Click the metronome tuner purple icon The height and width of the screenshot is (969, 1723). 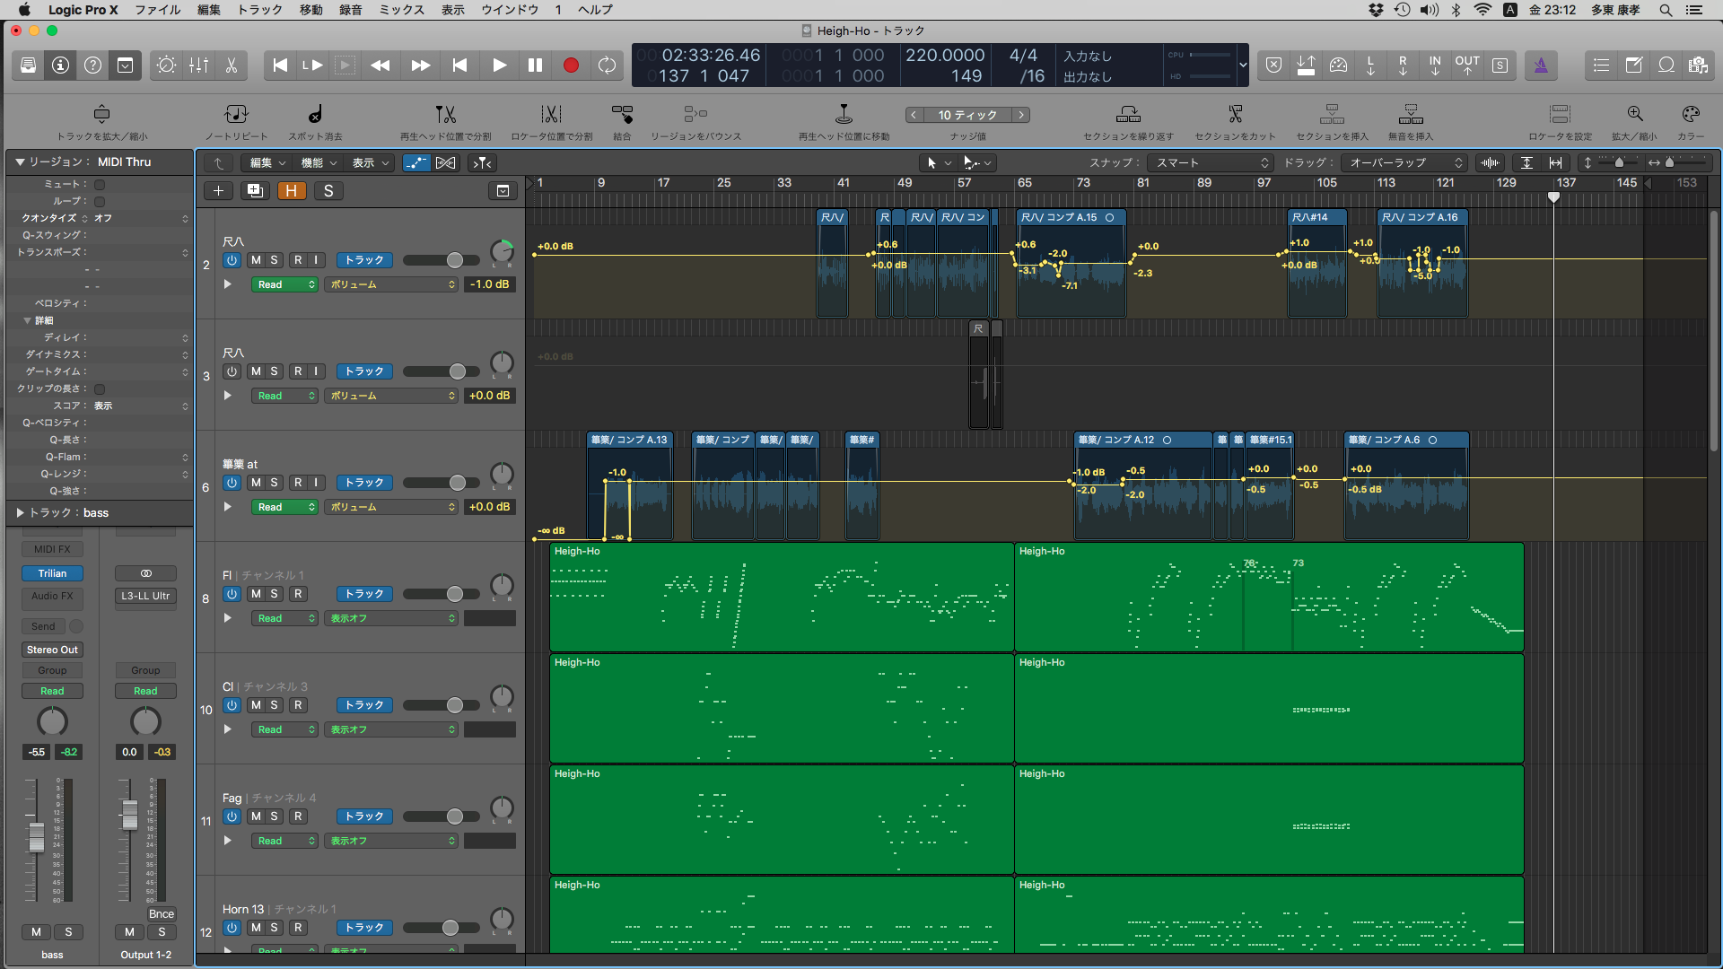[x=1541, y=65]
